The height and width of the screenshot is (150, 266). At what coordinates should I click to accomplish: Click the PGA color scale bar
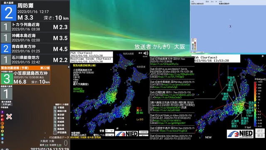tap(255, 104)
